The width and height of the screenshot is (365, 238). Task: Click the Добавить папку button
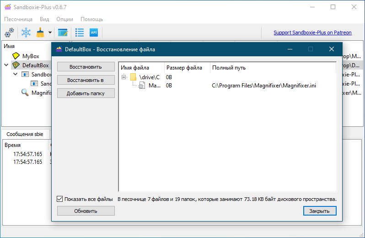point(86,93)
